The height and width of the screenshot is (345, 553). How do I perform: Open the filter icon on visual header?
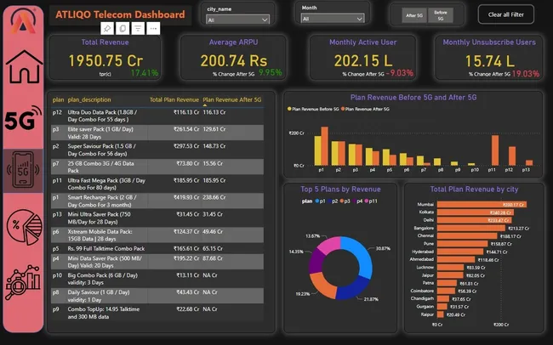(x=138, y=28)
